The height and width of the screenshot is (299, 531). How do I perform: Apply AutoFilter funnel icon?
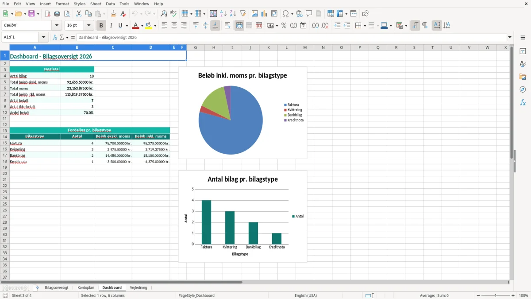pyautogui.click(x=243, y=14)
